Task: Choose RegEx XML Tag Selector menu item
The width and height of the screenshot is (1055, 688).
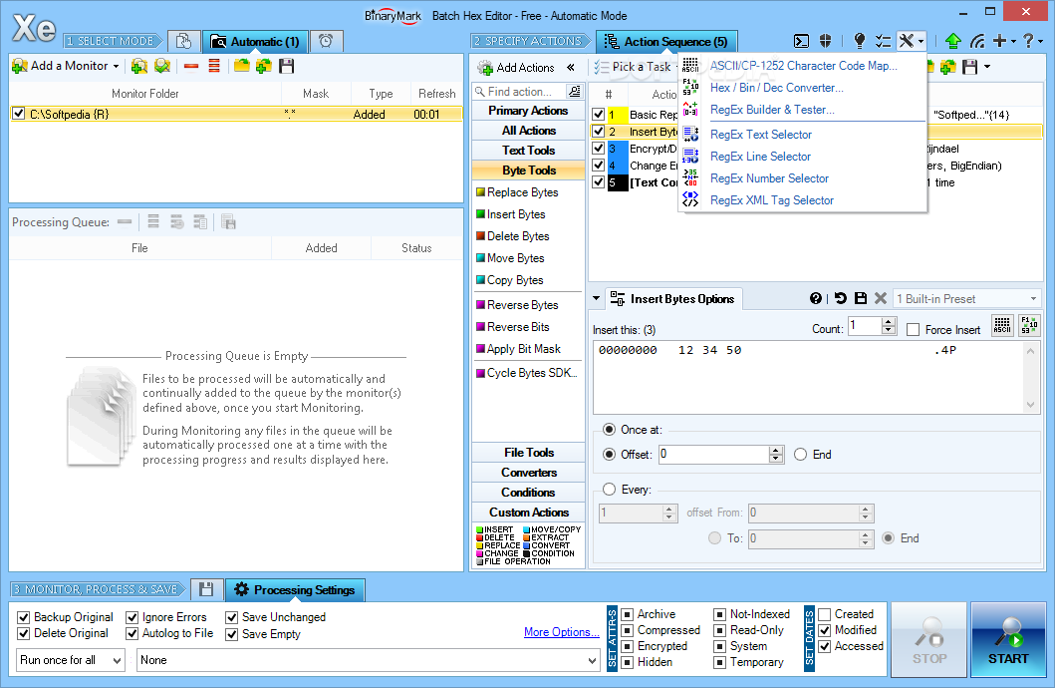Action: 772,200
